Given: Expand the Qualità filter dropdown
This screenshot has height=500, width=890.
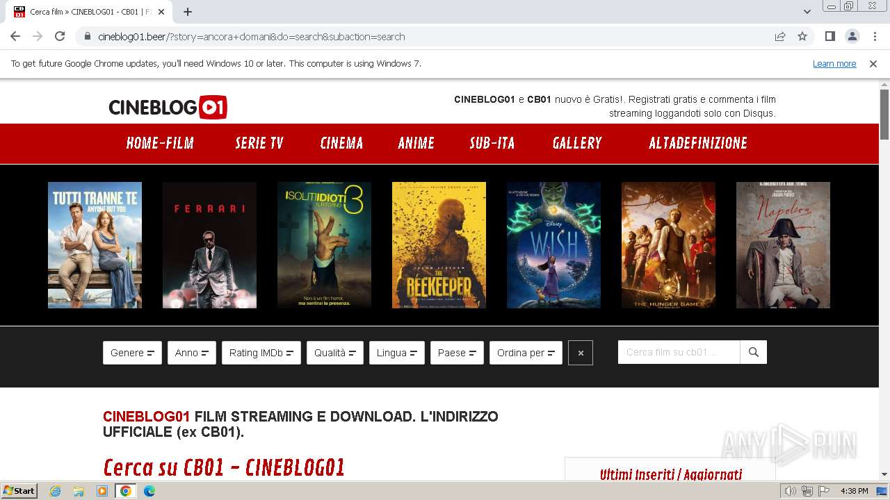Looking at the screenshot, I should coord(335,353).
